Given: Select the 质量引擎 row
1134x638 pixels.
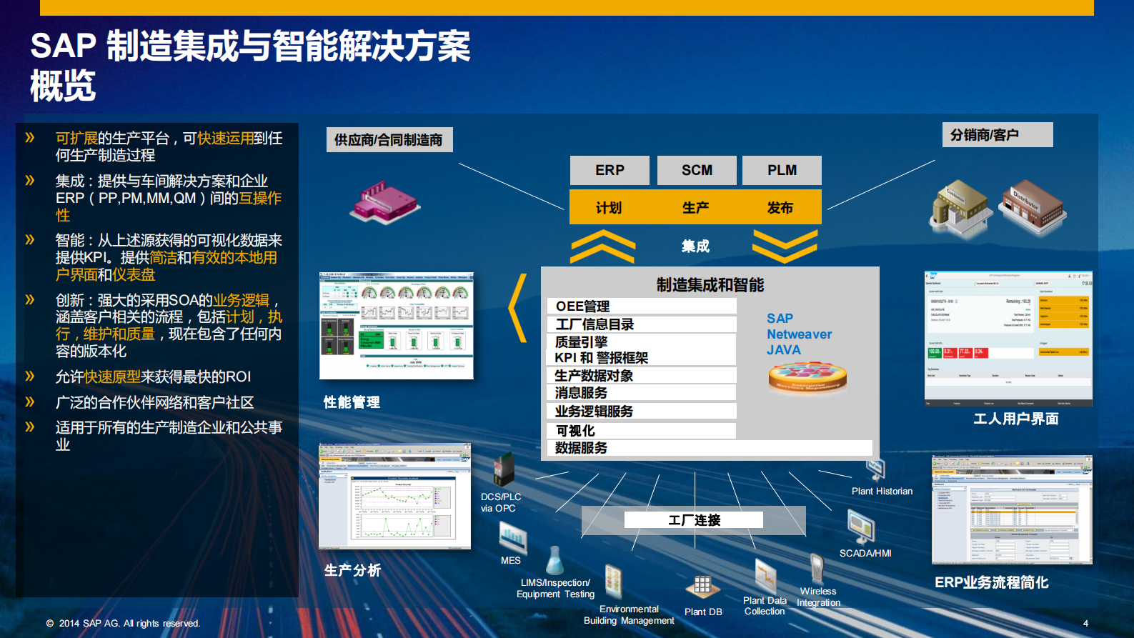Looking at the screenshot, I should coord(641,342).
